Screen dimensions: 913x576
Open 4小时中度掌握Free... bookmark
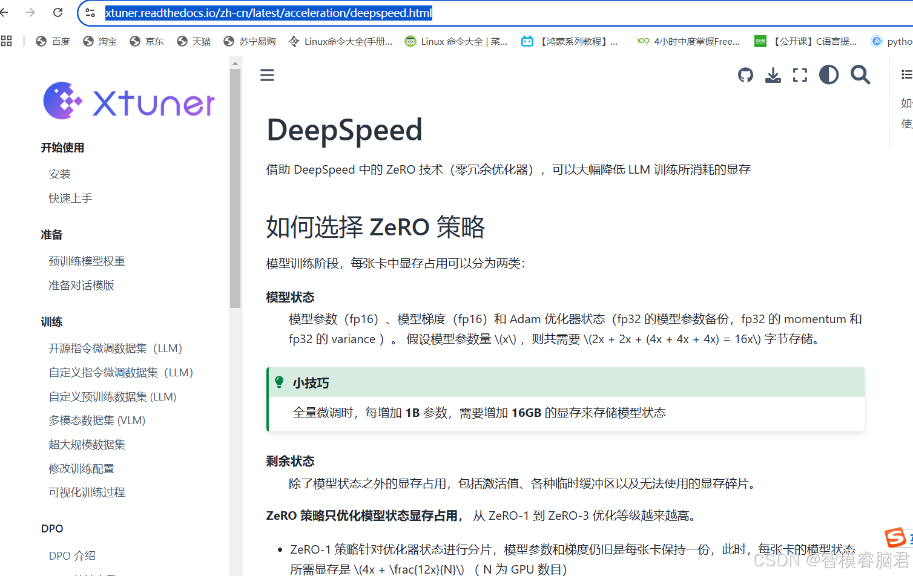689,41
